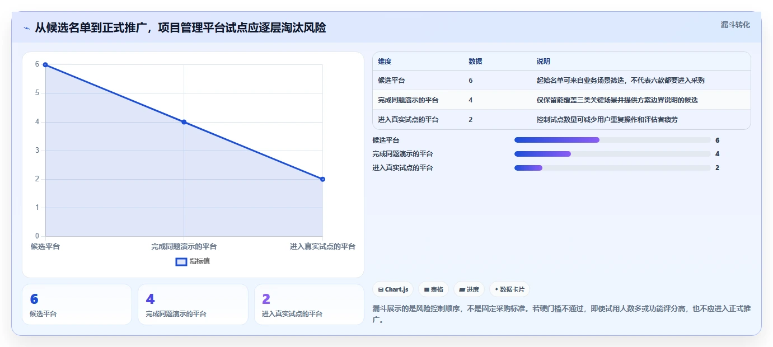Click the chart point at 完成同题演示的平台
The image size is (773, 347).
184,122
